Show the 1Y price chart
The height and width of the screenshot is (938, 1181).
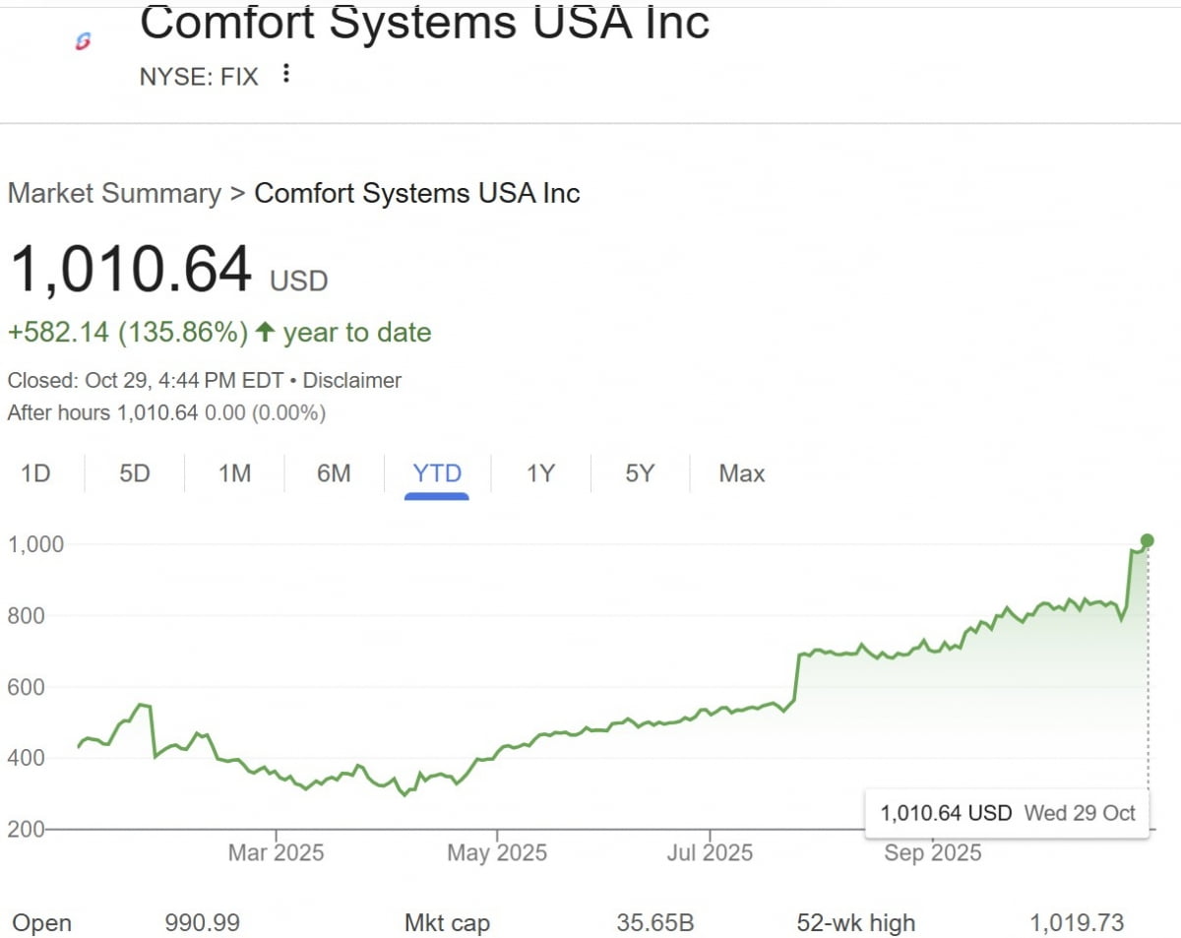click(540, 473)
